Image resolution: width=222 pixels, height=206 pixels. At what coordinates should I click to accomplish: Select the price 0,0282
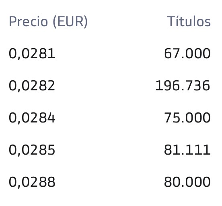point(32,86)
